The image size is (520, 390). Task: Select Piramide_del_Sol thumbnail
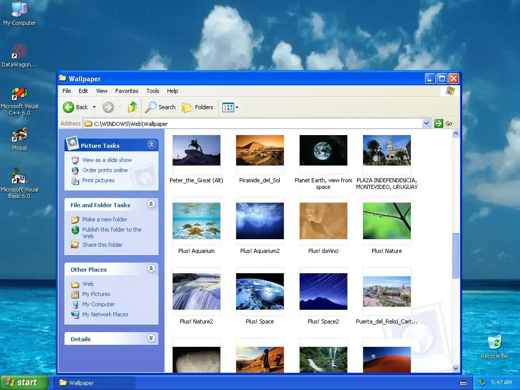pos(259,150)
